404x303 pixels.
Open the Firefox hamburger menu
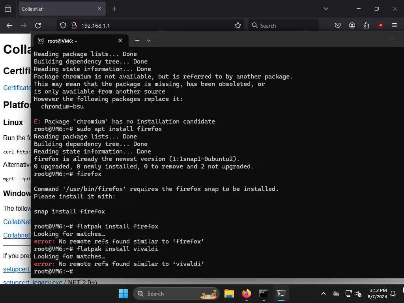(x=395, y=25)
